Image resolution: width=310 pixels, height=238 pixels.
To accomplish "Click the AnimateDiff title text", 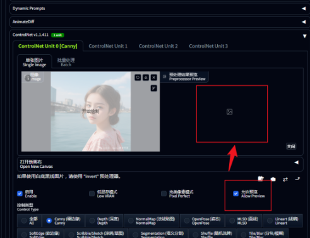I will [x=23, y=21].
